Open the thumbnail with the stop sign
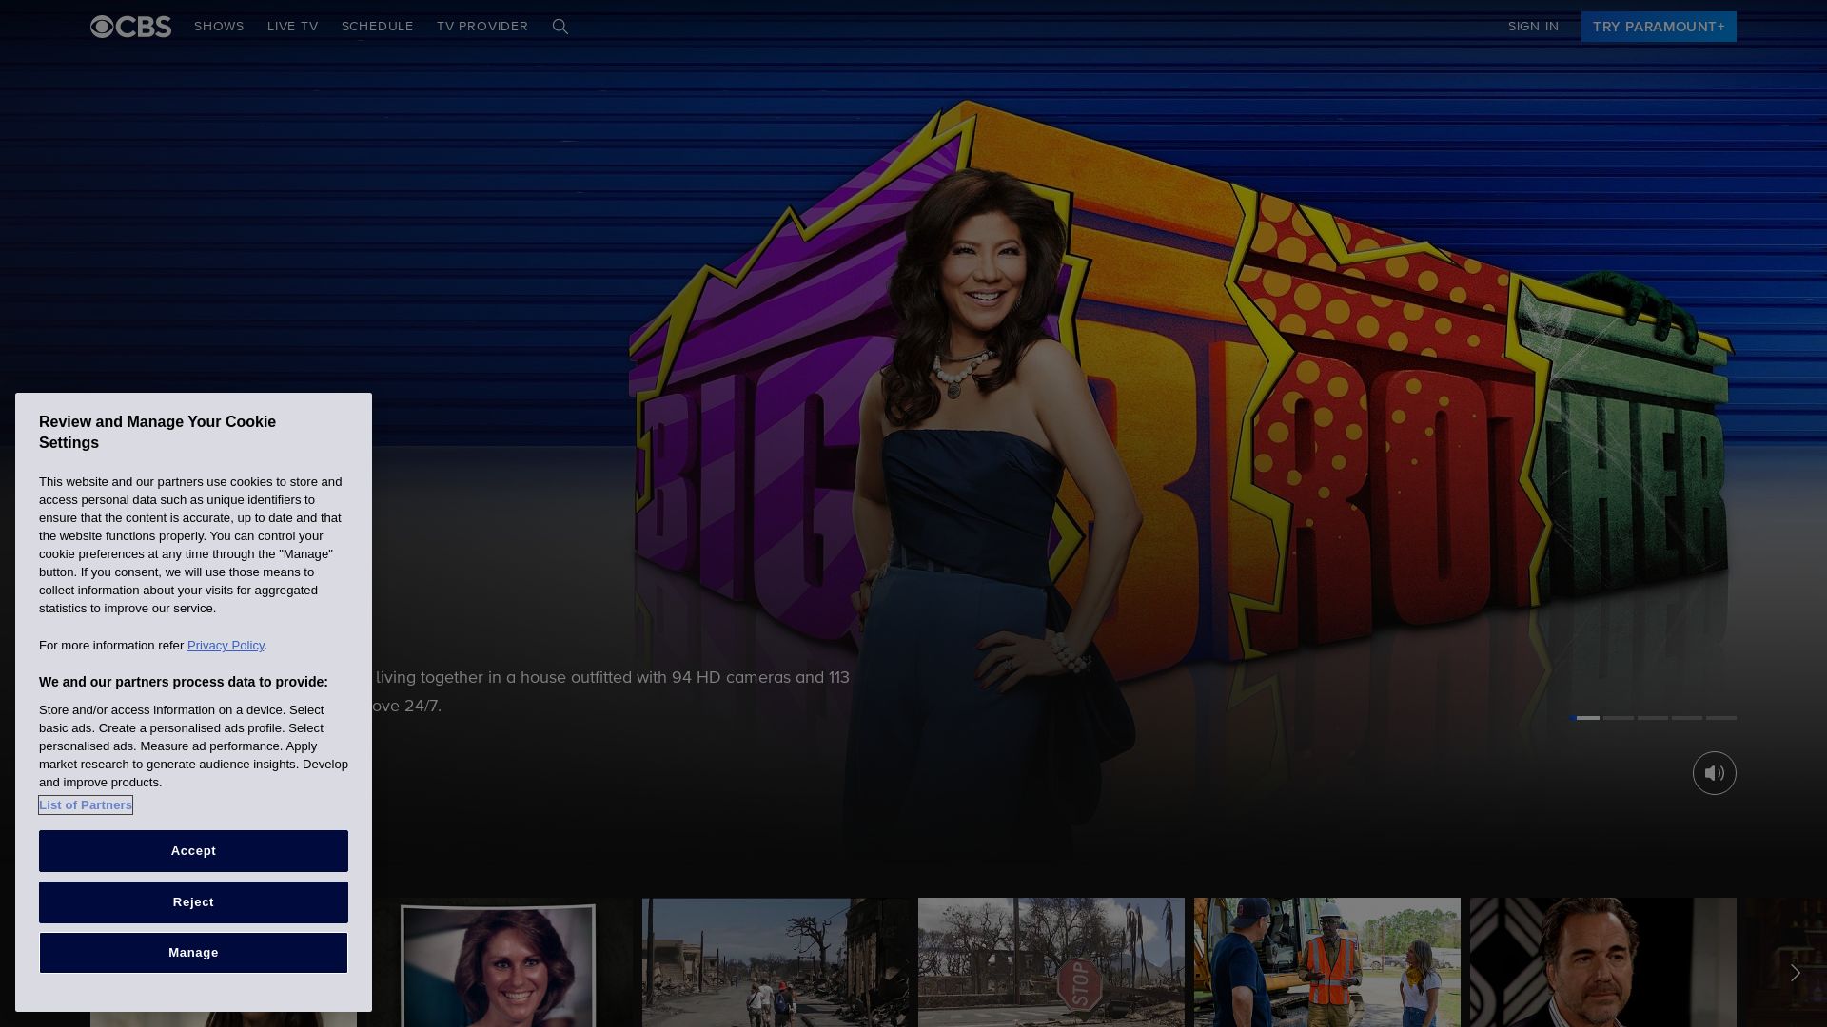Image resolution: width=1827 pixels, height=1027 pixels. tap(1051, 962)
